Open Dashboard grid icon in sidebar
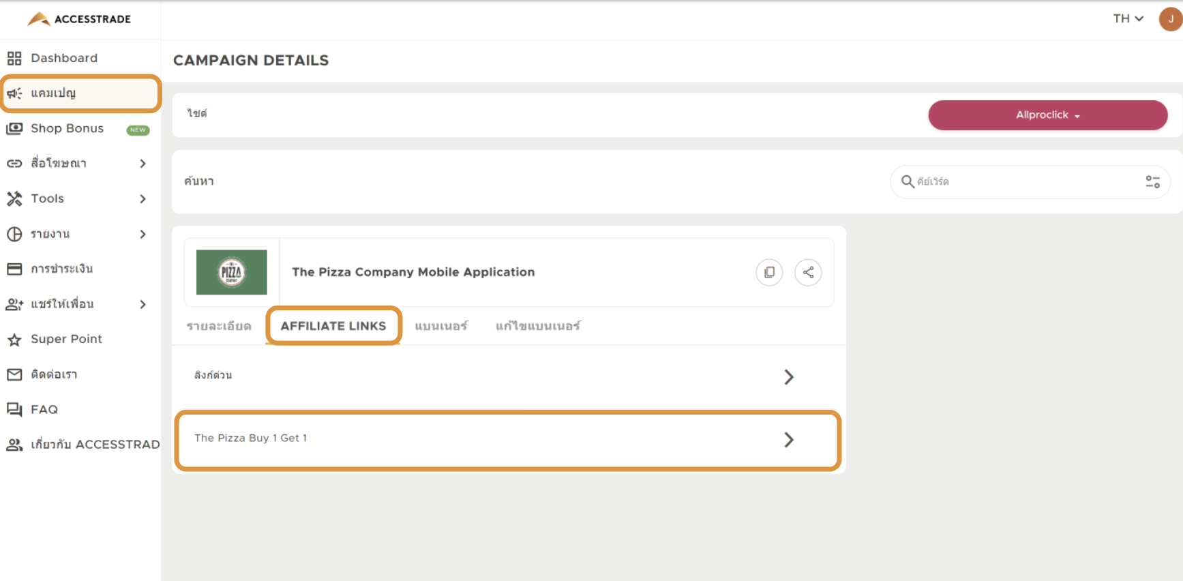This screenshot has width=1183, height=581. (14, 58)
